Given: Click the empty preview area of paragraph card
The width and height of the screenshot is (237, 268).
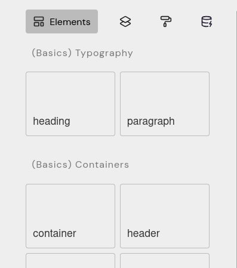Looking at the screenshot, I should 165,94.
